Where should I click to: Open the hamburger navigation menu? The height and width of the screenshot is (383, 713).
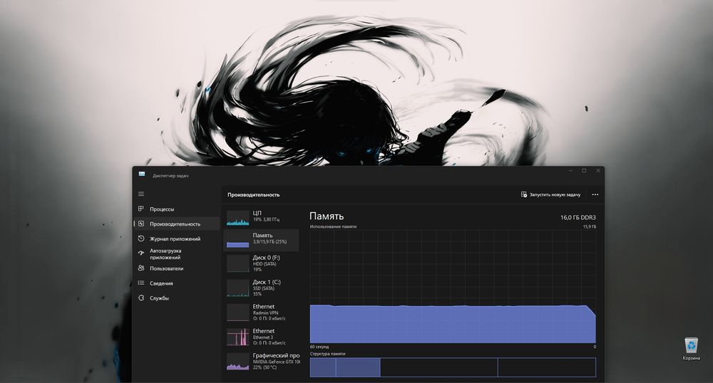coord(141,194)
